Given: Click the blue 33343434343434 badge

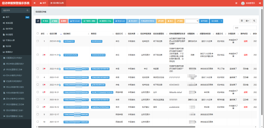Looking at the screenshot, I should (98, 55).
